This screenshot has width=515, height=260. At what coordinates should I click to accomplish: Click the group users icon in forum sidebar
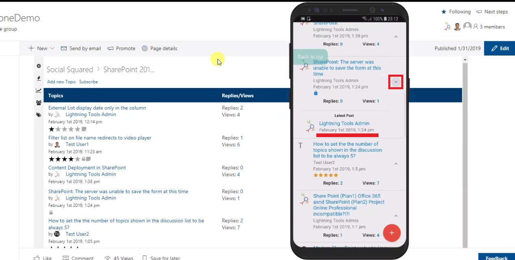39,103
